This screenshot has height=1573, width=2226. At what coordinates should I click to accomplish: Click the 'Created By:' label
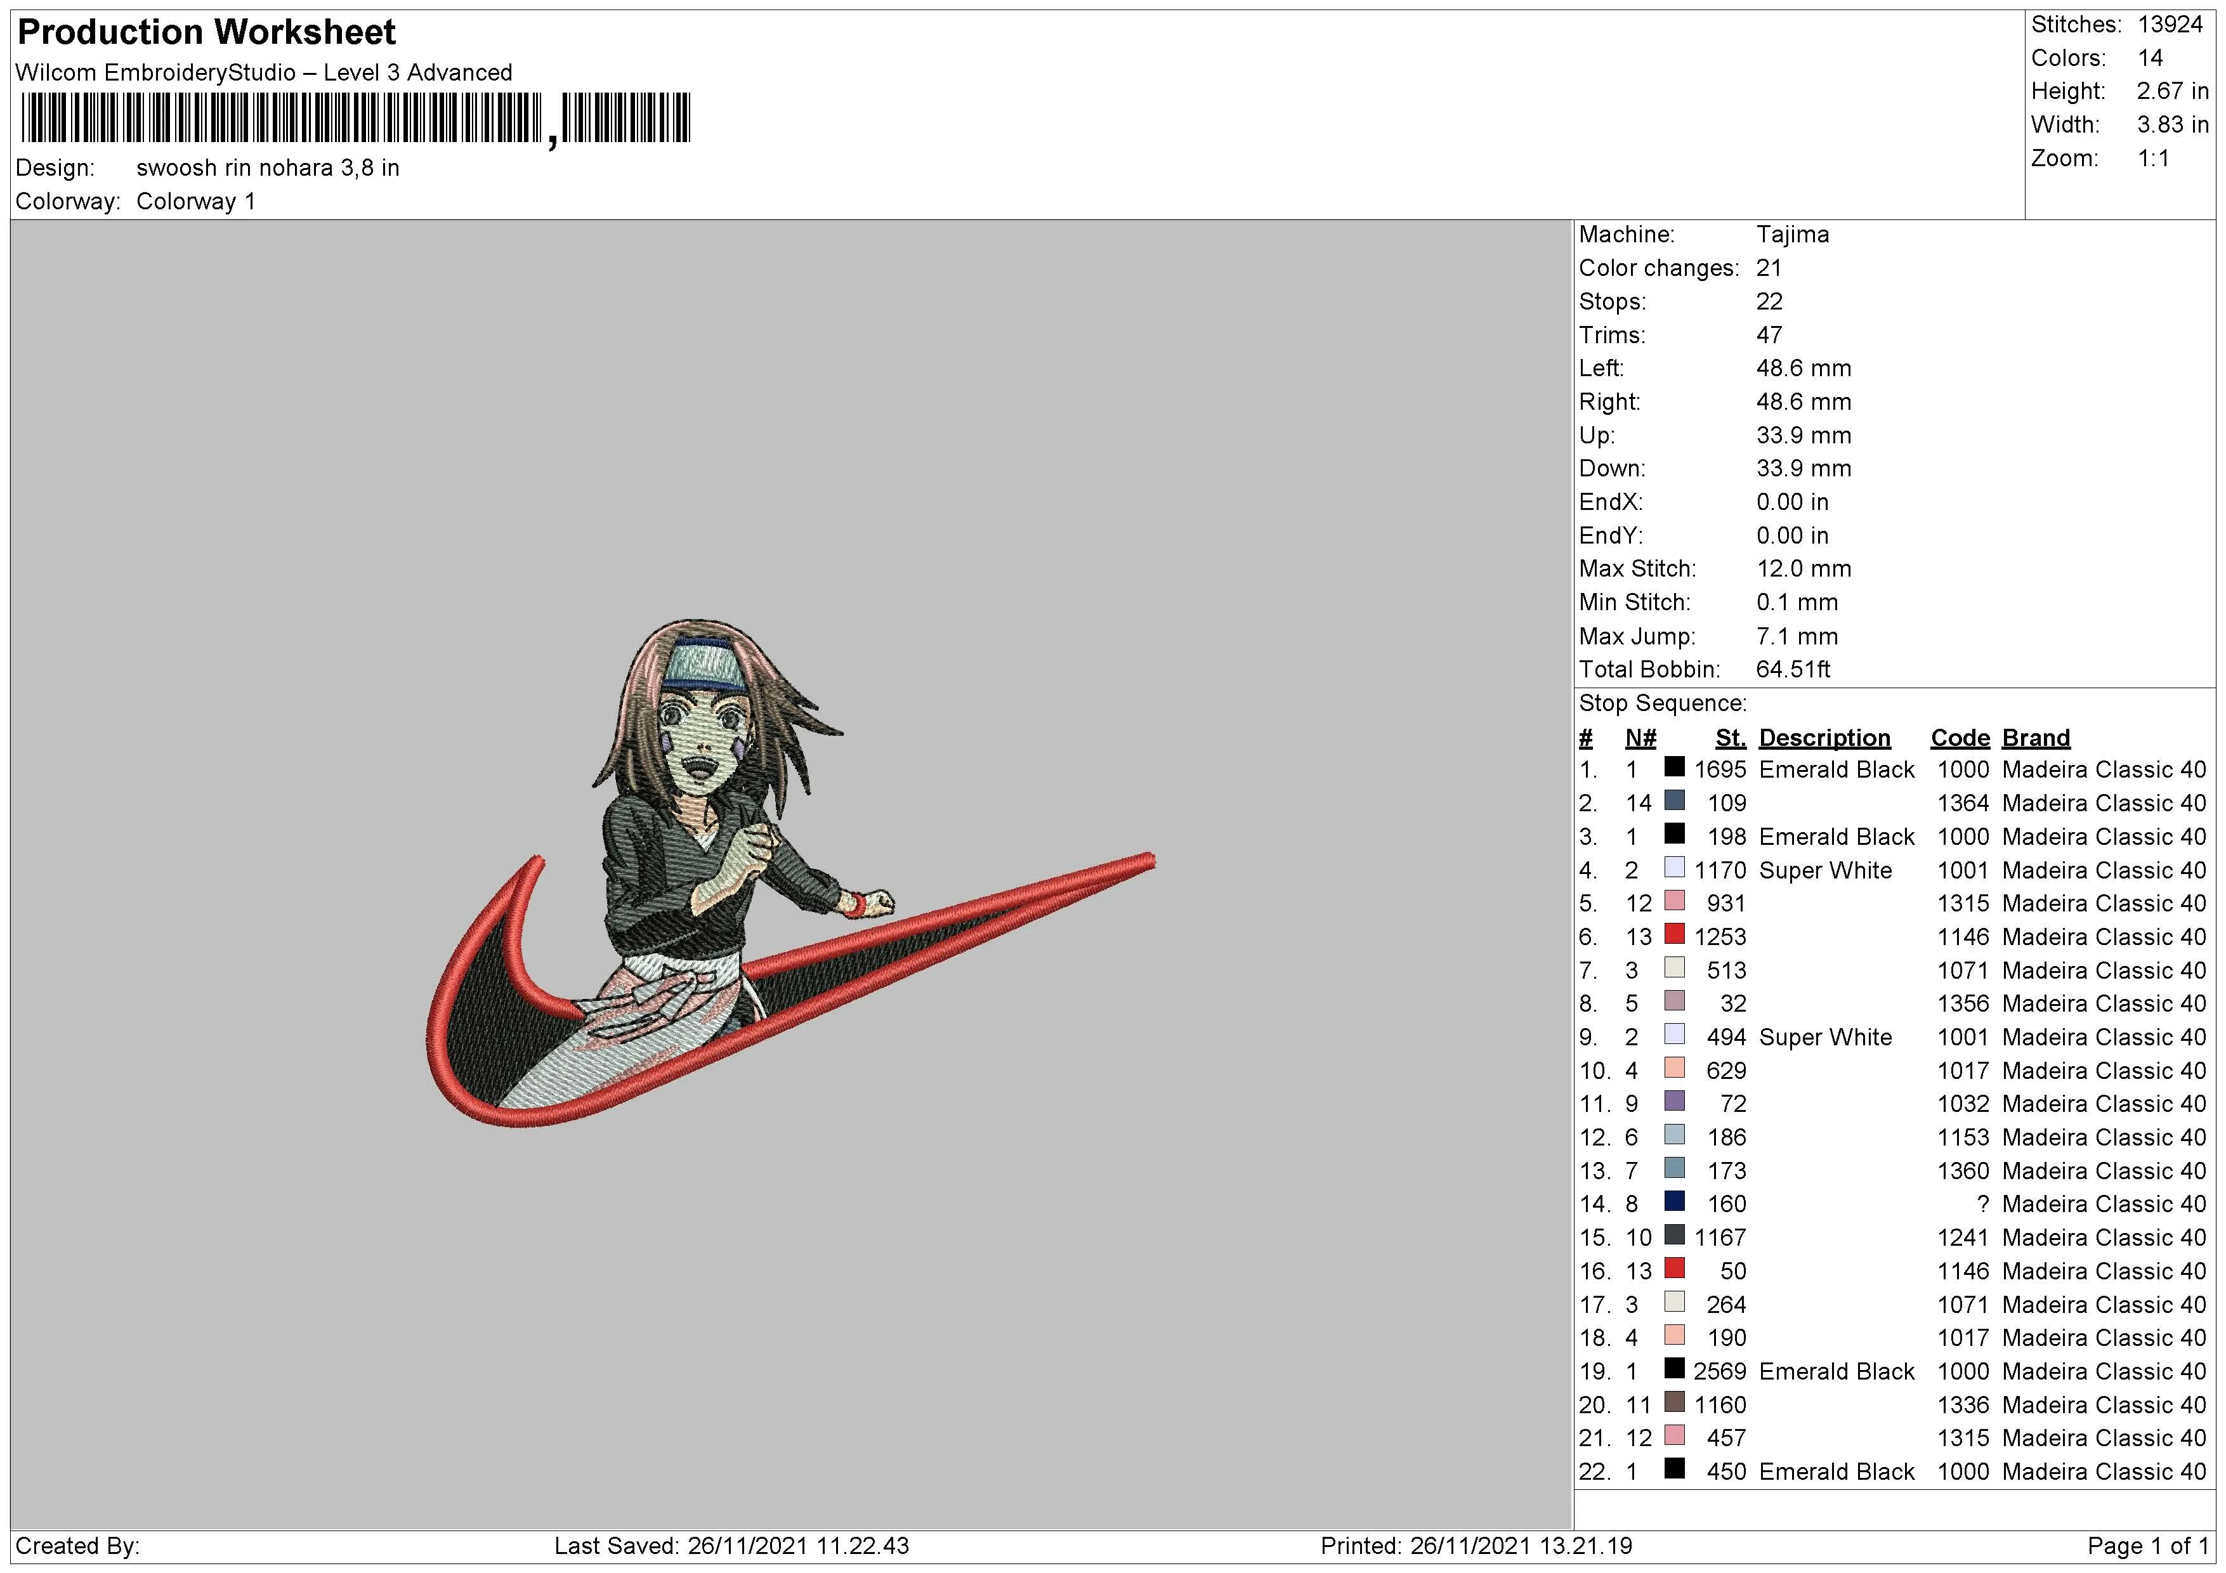coord(77,1546)
